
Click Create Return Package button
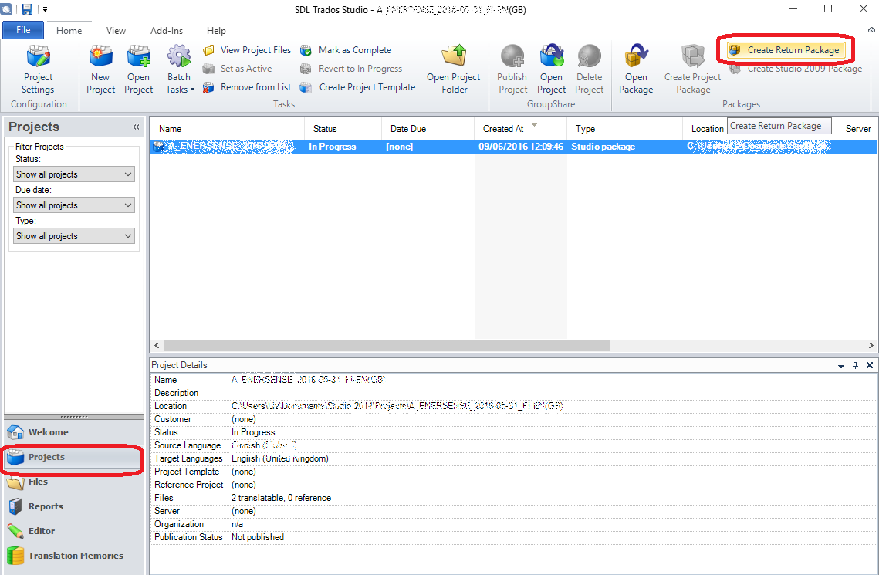coord(786,50)
